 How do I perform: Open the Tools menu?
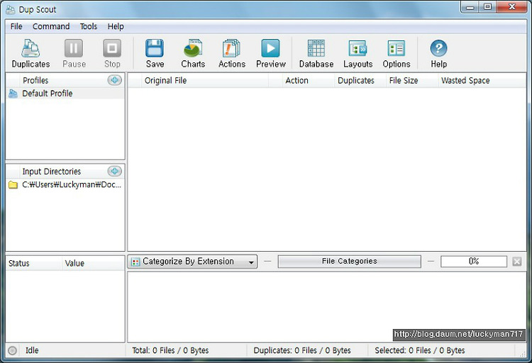89,26
